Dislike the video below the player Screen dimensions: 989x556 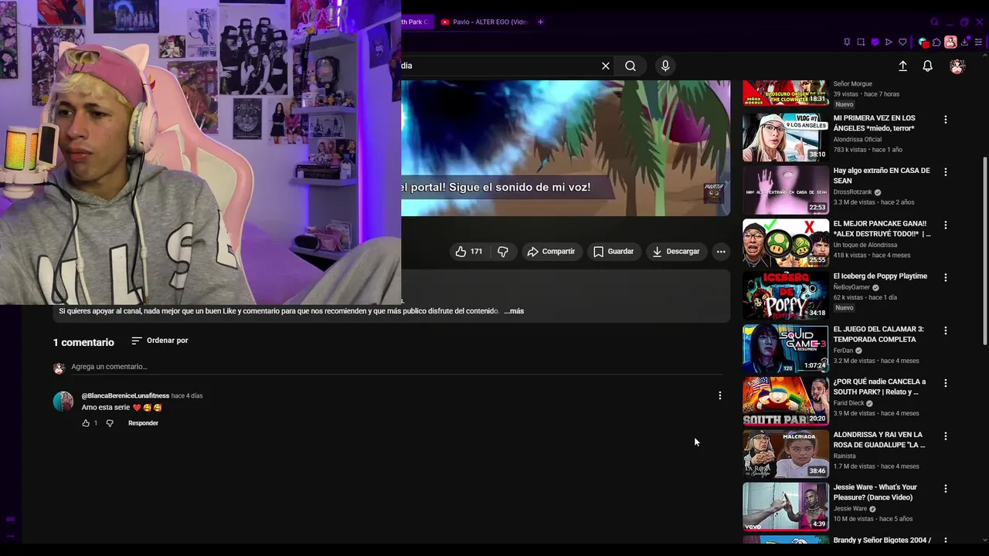[x=503, y=252]
